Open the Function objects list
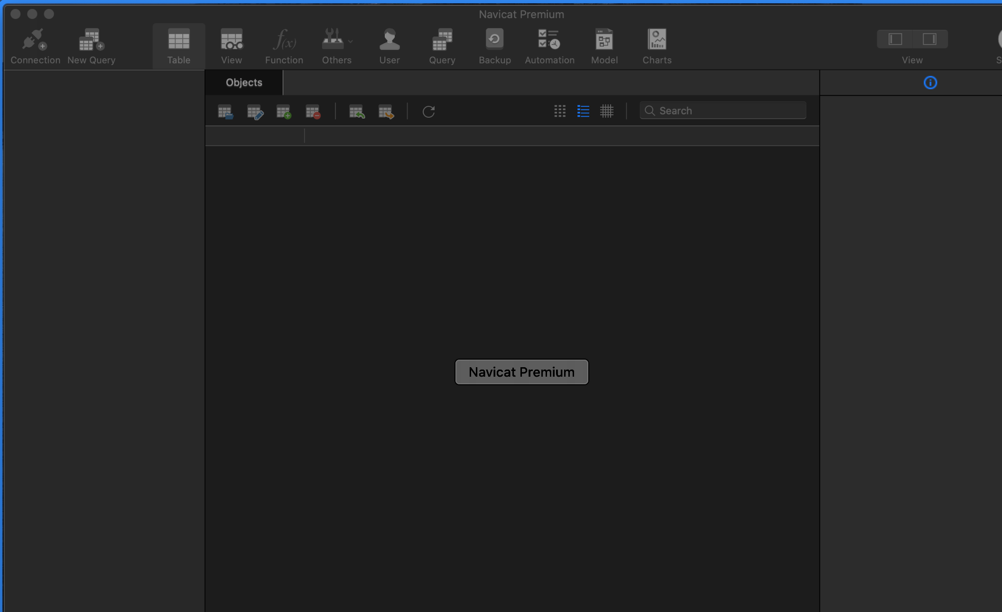This screenshot has height=612, width=1002. pos(284,46)
